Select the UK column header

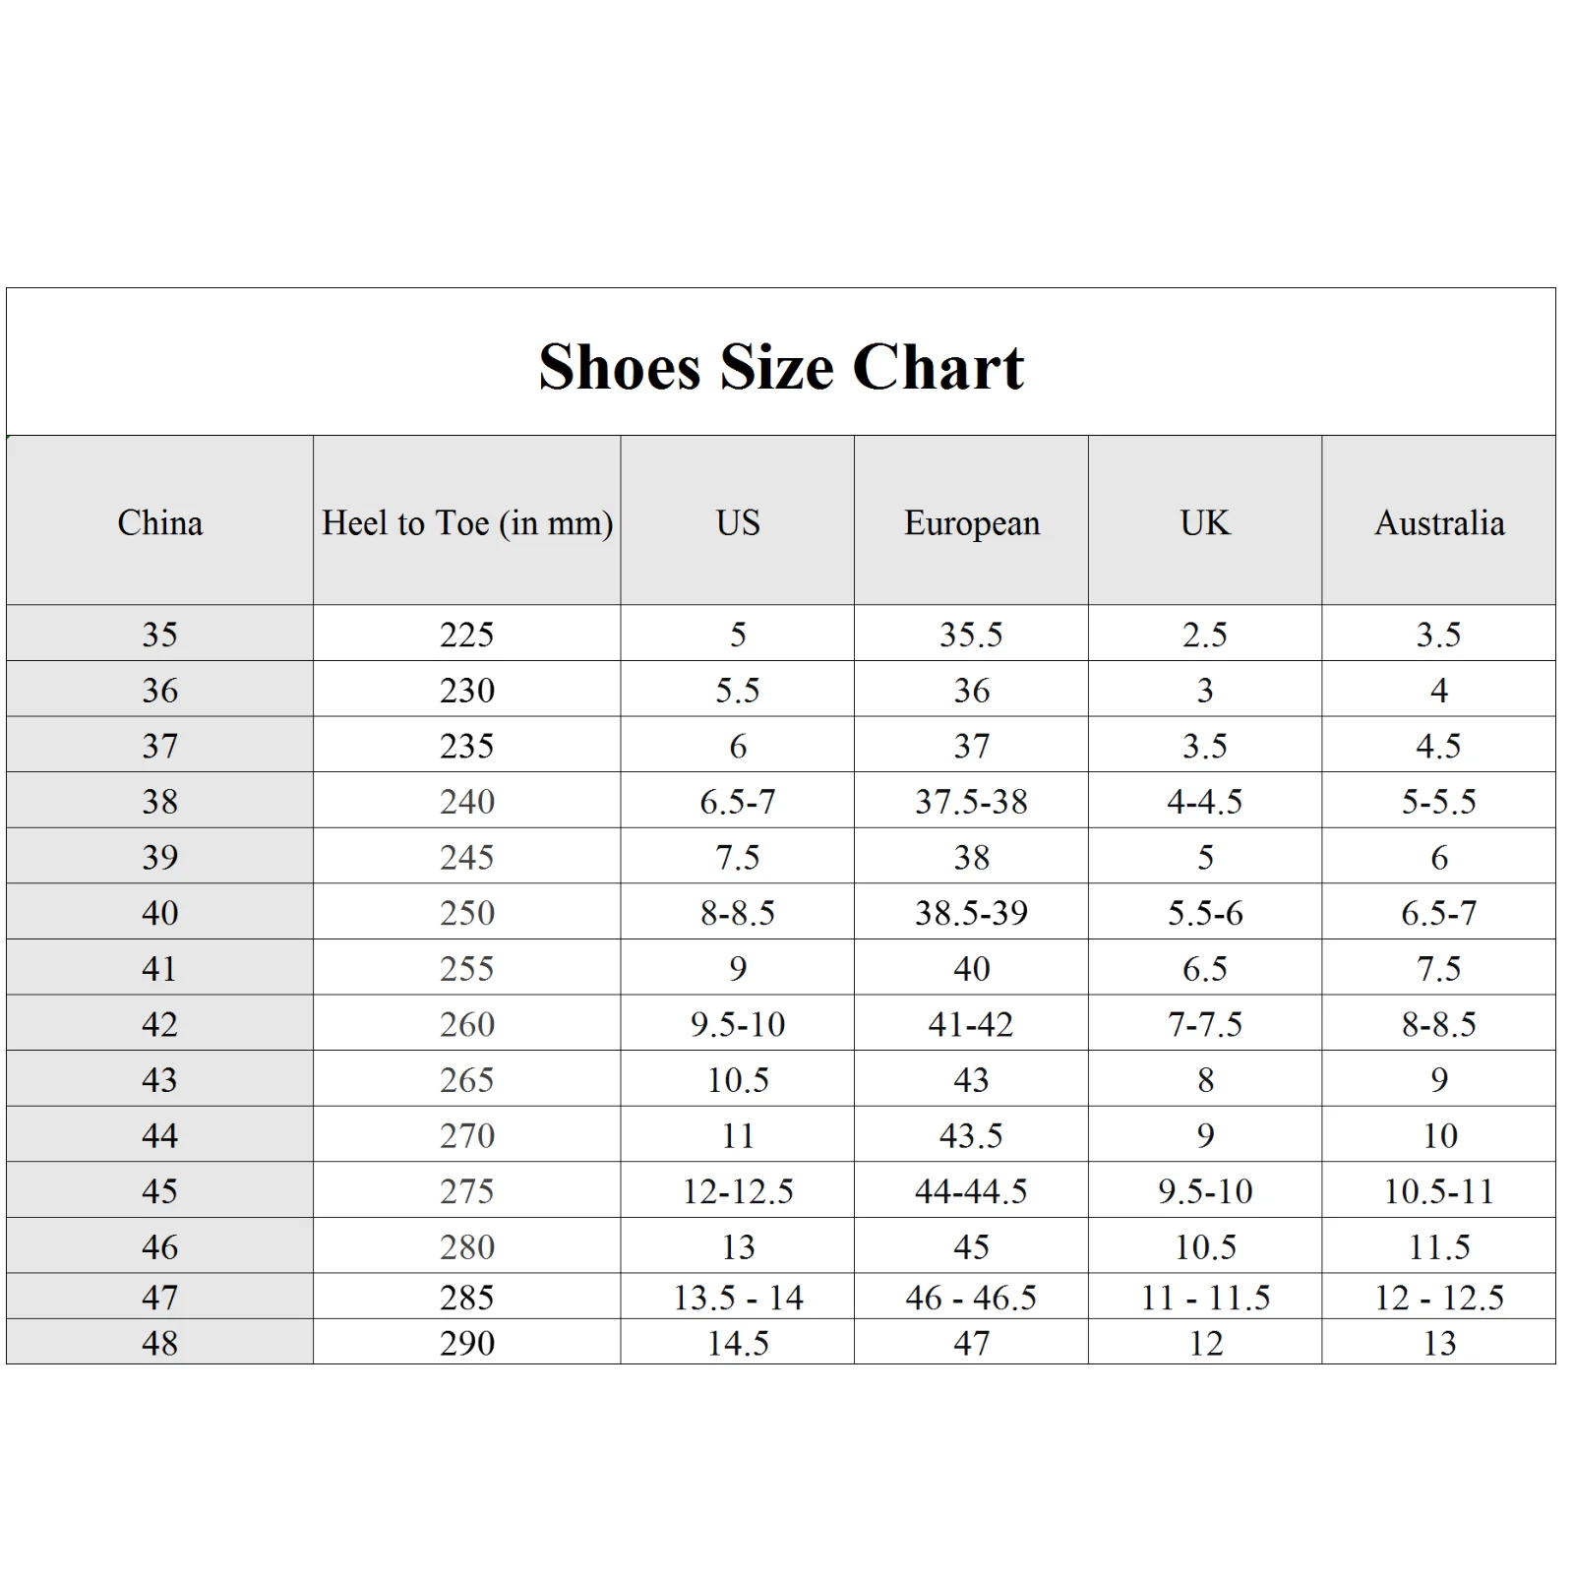point(1205,522)
